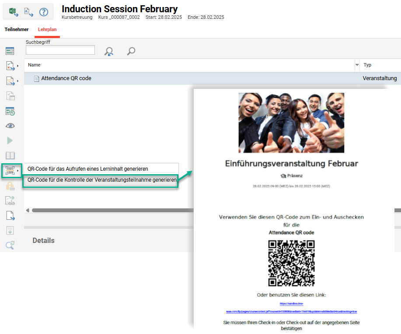
Task: Select the Attendance QR code row
Action: 212,78
